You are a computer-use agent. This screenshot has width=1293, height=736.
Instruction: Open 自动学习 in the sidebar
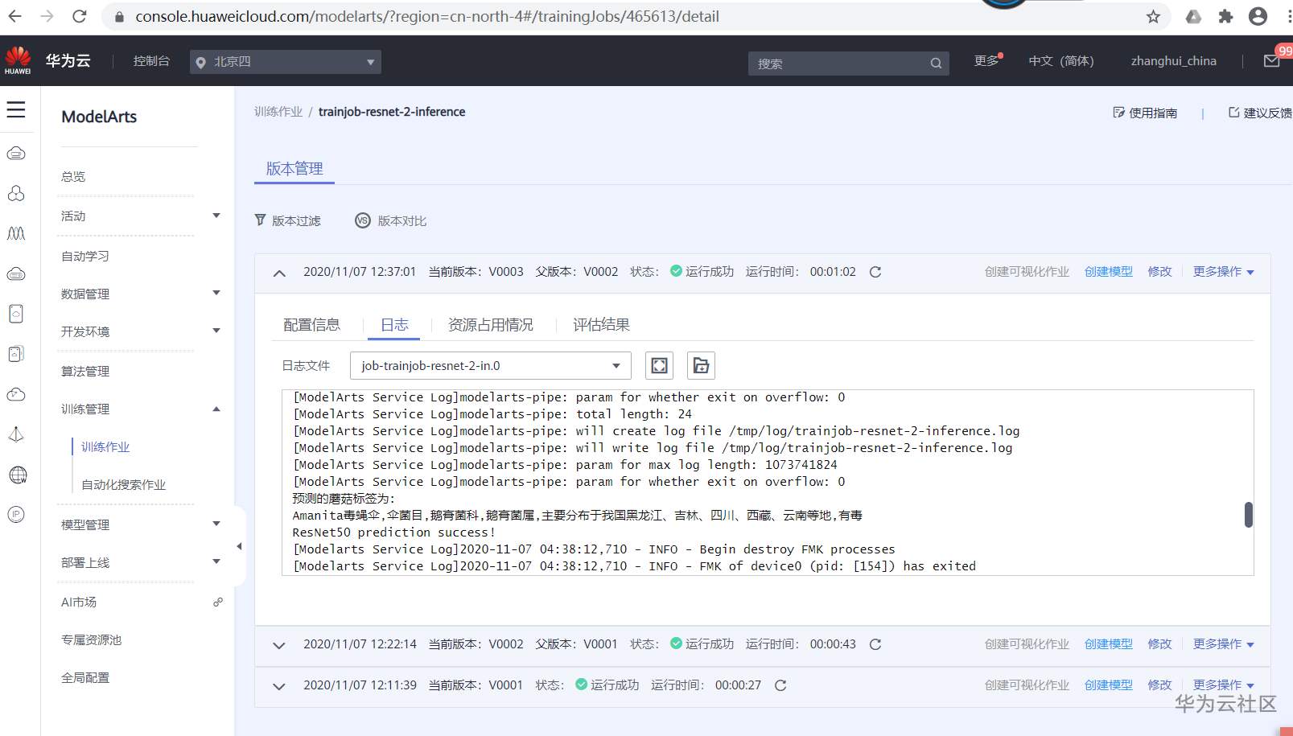tap(85, 256)
